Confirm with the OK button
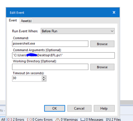This screenshot has width=133, height=121. pos(55,108)
